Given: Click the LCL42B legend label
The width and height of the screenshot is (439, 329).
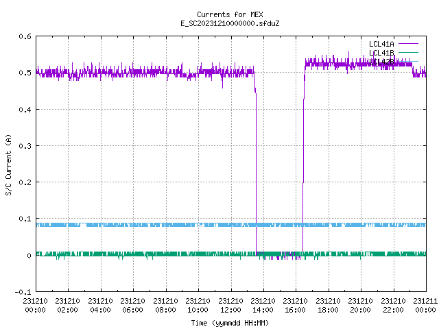Looking at the screenshot, I should (x=381, y=62).
